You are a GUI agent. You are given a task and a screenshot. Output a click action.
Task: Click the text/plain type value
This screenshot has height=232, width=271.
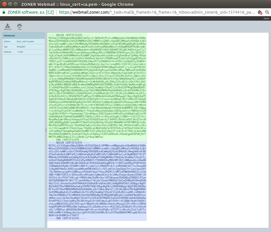(21, 47)
